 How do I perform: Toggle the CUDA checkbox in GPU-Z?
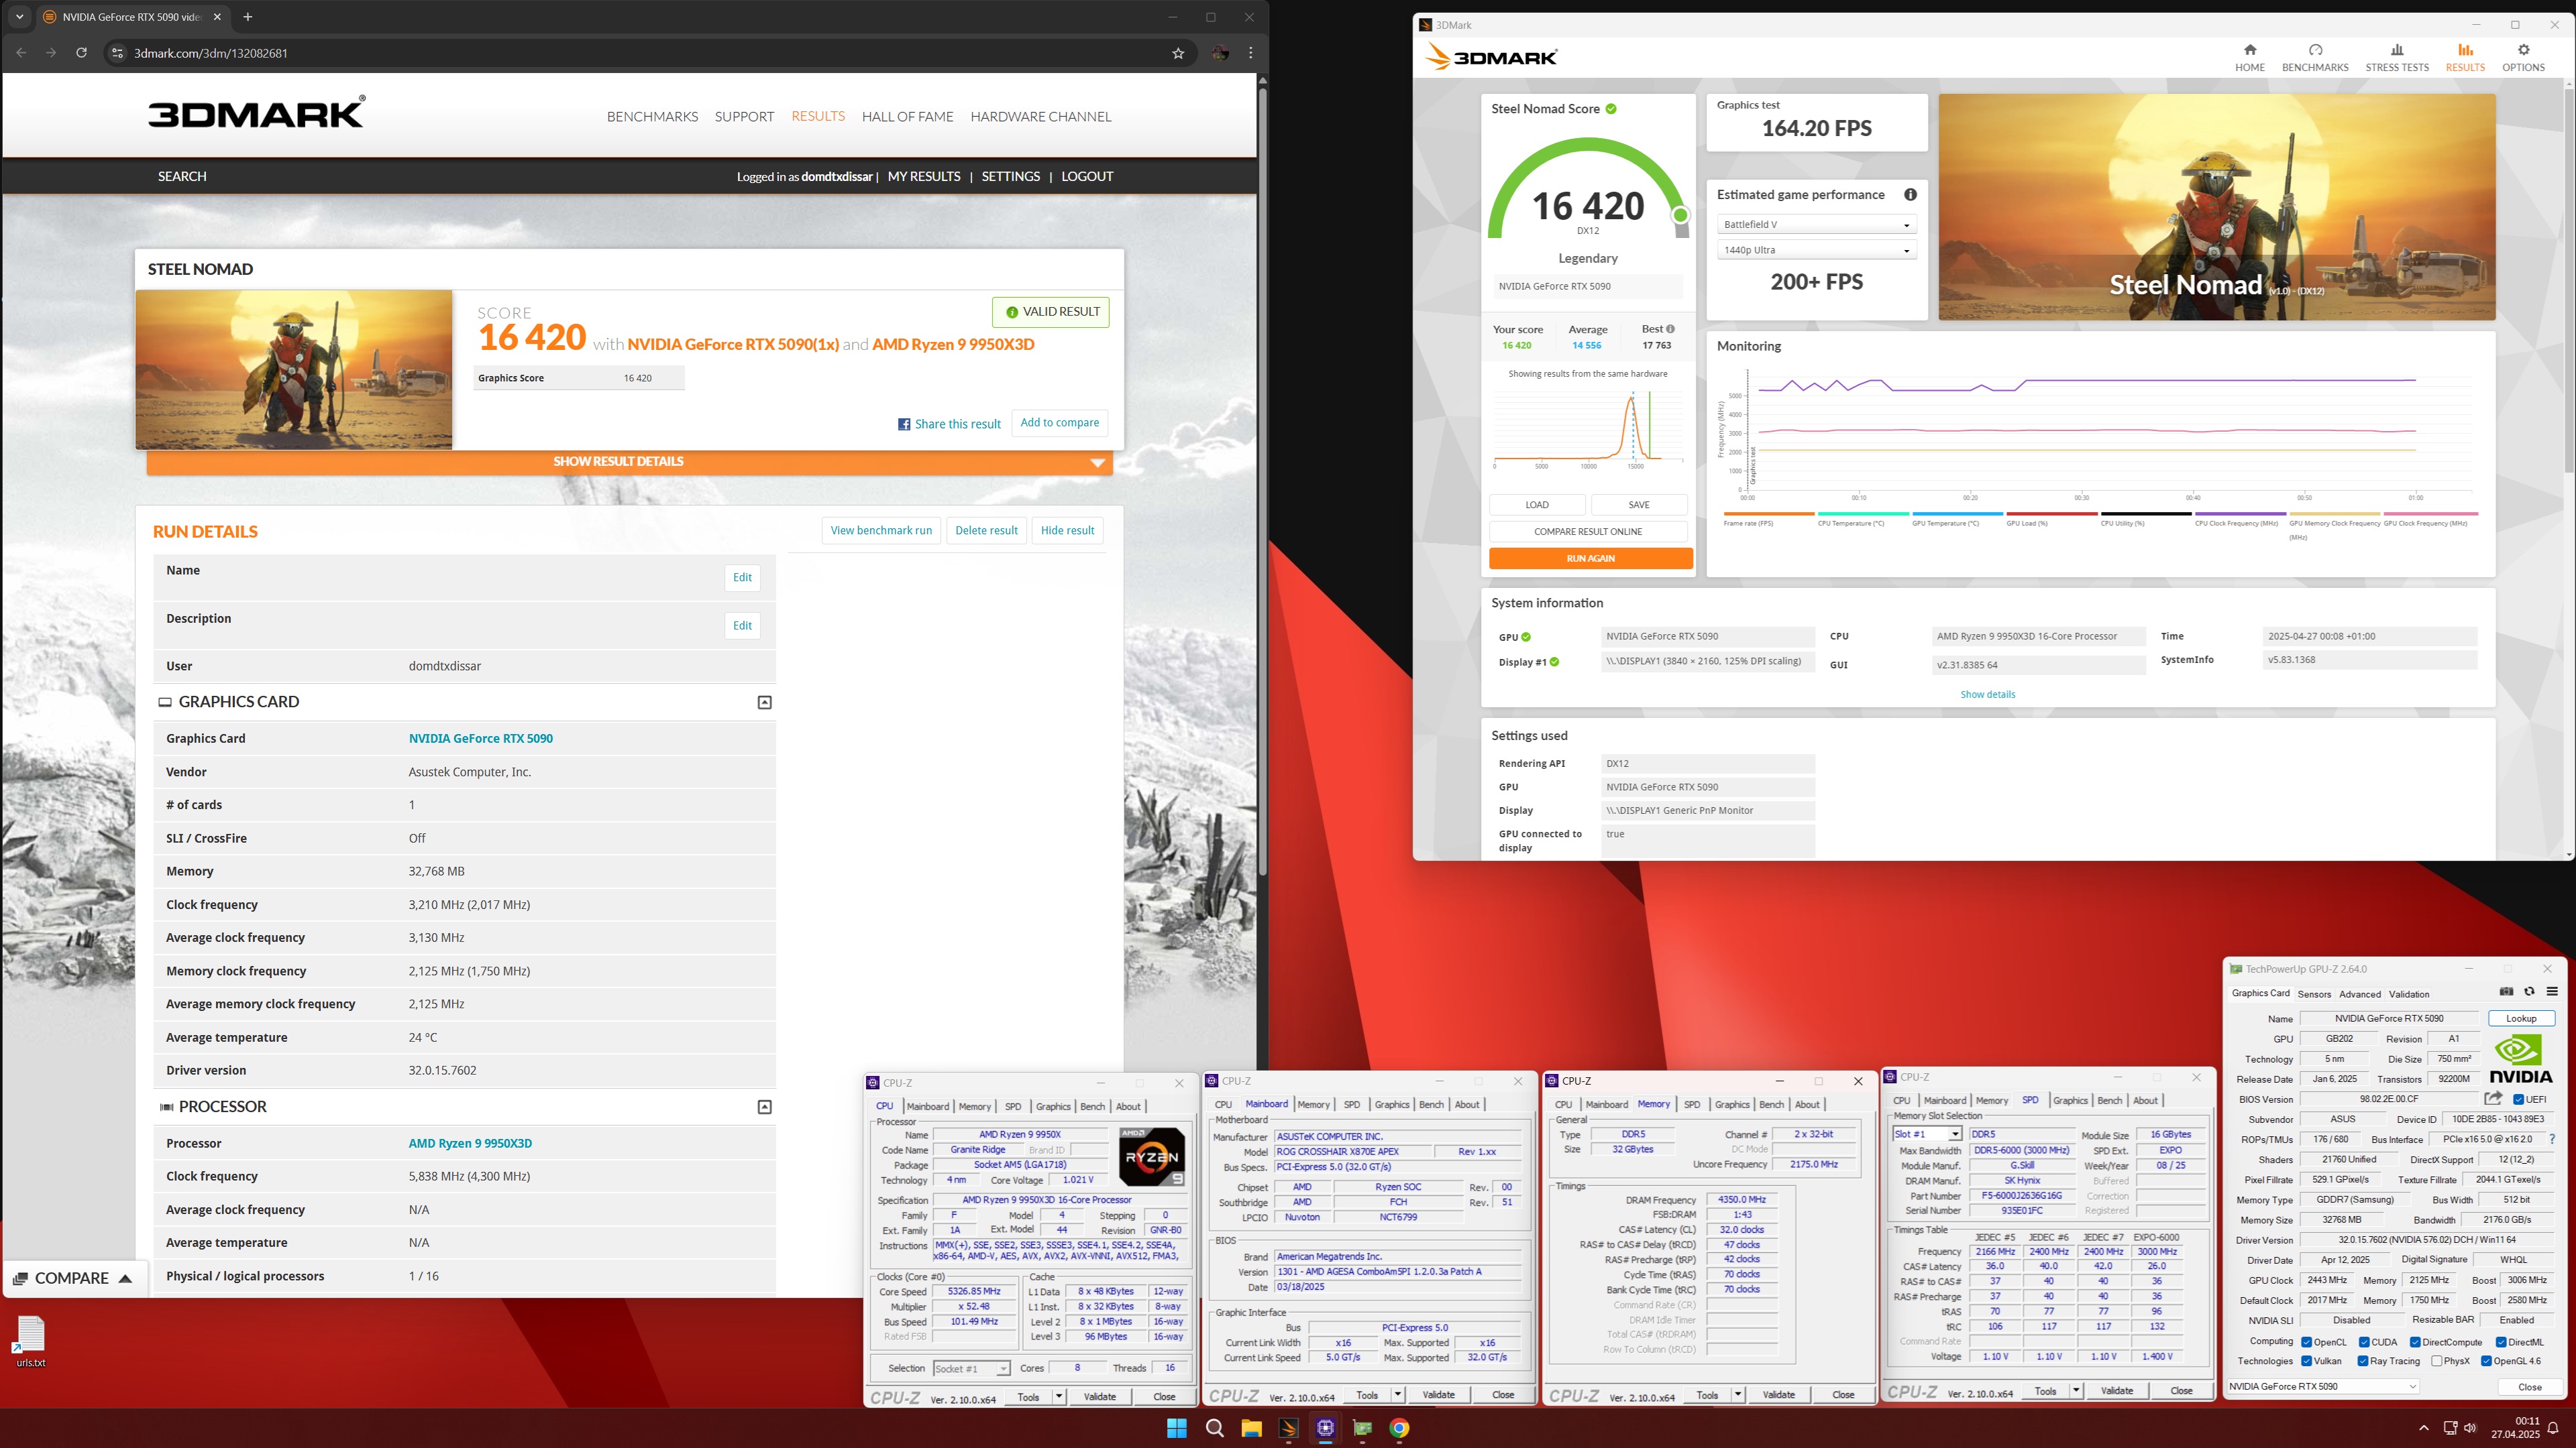[2364, 1342]
